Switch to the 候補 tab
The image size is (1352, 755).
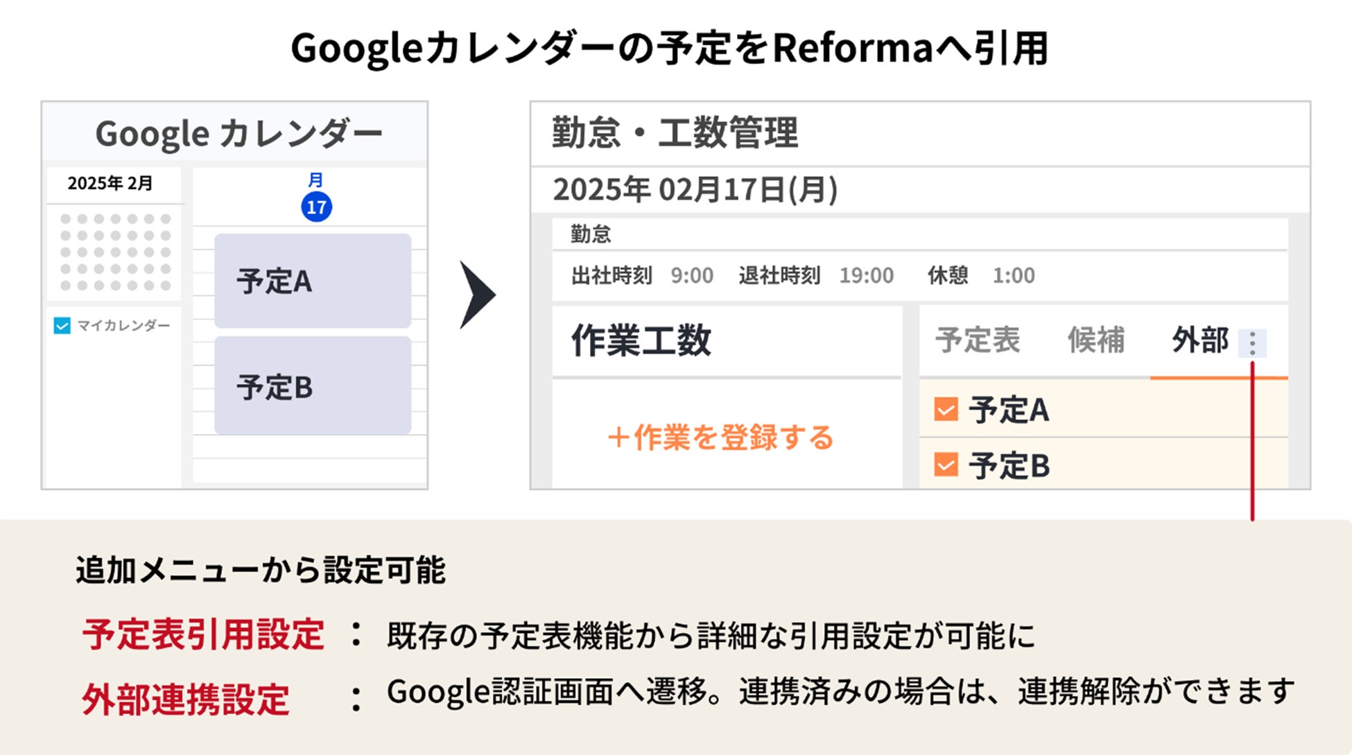(1095, 340)
